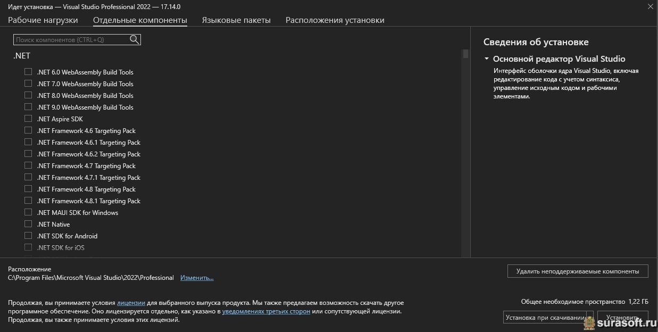Click the Изменить... location link
The height and width of the screenshot is (332, 658).
(197, 278)
